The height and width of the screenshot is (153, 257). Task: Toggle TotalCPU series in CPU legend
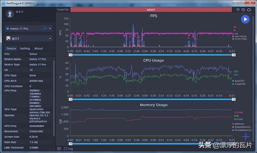tap(239, 84)
